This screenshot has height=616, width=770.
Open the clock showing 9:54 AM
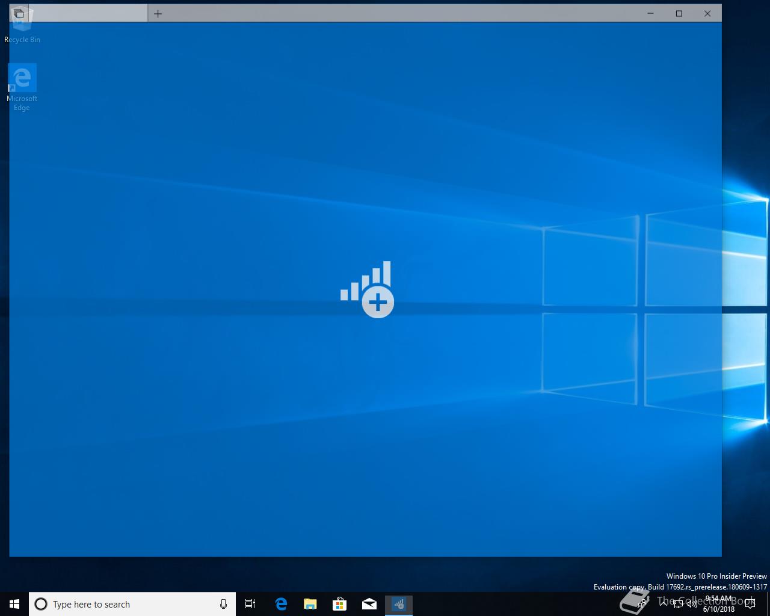pyautogui.click(x=719, y=604)
